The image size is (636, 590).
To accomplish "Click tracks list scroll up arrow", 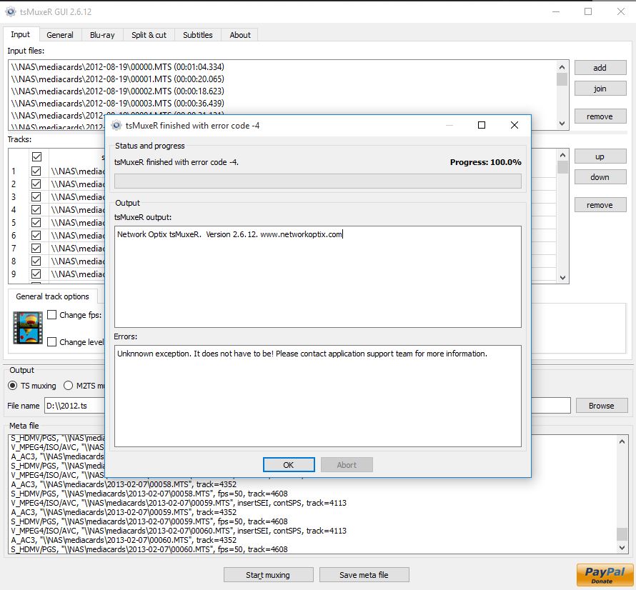I will pyautogui.click(x=562, y=155).
